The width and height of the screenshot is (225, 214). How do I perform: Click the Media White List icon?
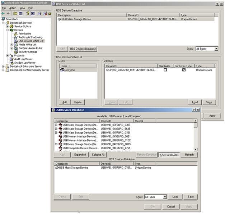pyautogui.click(x=16, y=45)
